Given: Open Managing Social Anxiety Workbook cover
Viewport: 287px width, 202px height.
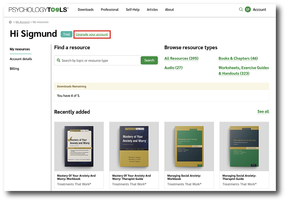Looking at the screenshot, I should (189, 146).
